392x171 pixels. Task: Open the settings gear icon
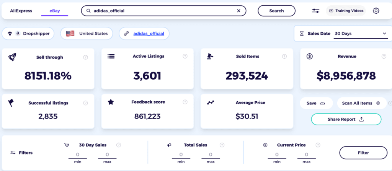(x=376, y=11)
